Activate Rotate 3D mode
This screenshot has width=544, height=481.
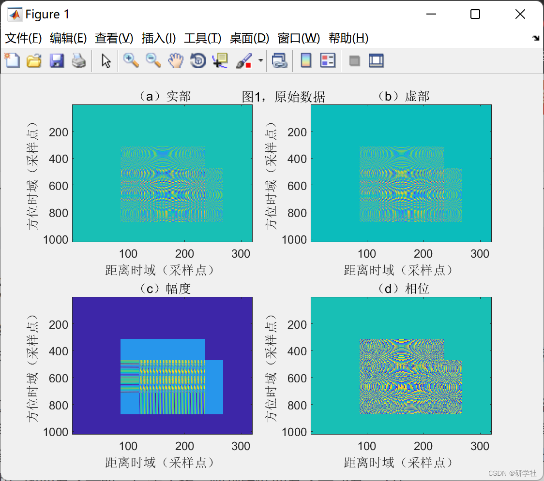coord(197,60)
